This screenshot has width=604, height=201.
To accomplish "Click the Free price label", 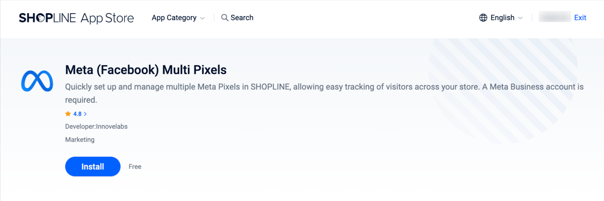I will (x=135, y=167).
